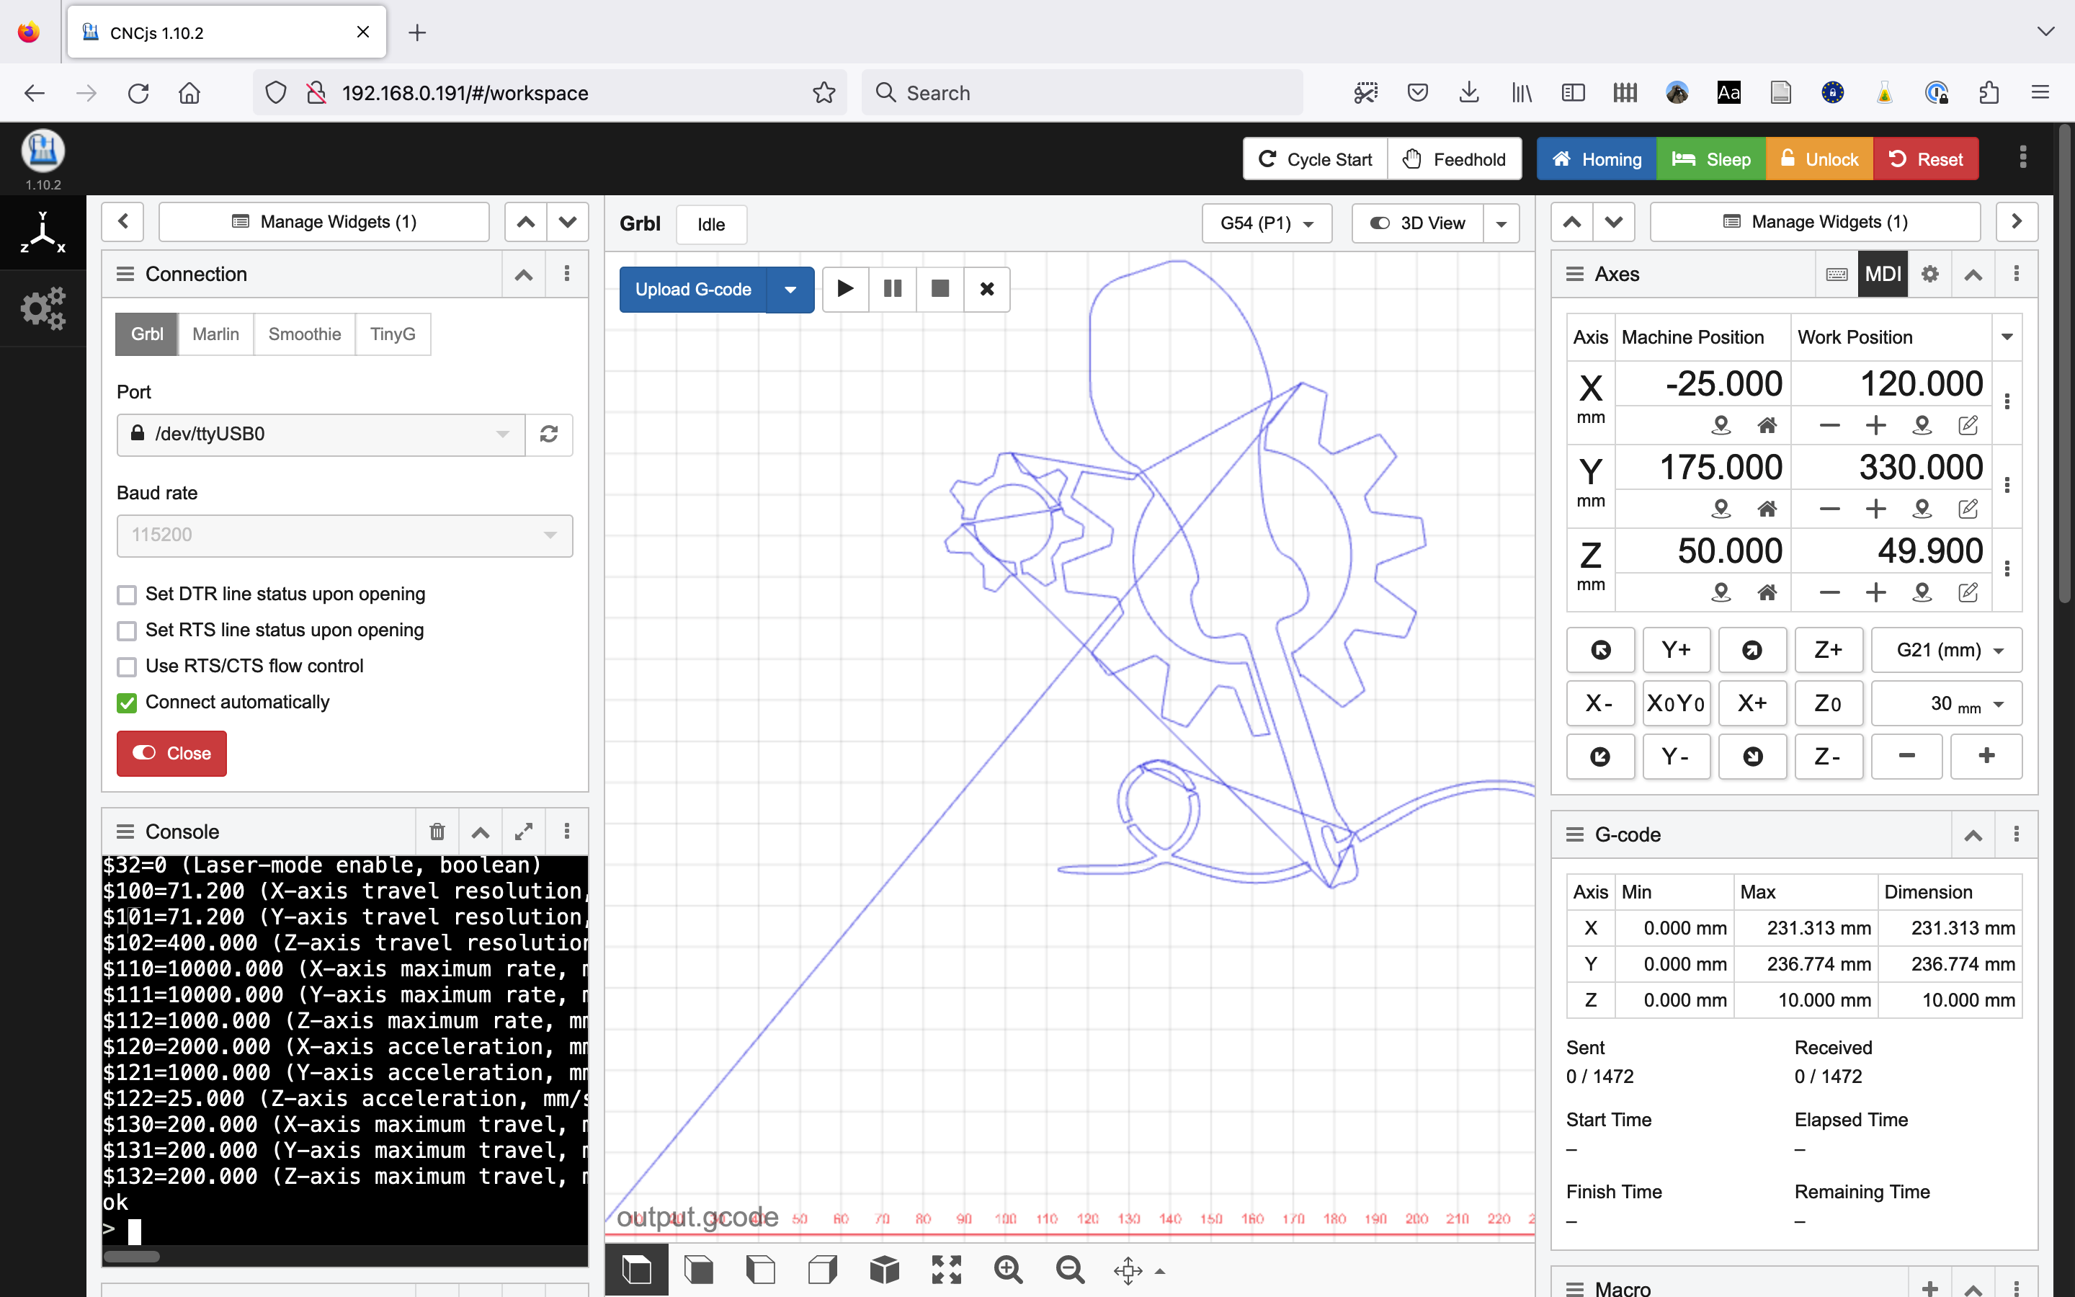Click the Play G-code button
Image resolution: width=2075 pixels, height=1297 pixels.
pos(845,289)
